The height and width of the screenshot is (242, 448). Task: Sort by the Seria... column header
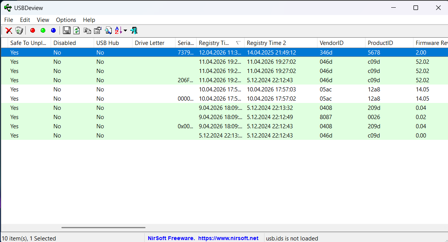(x=186, y=43)
